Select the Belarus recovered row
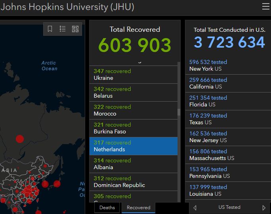The image size is (271, 214). pos(134,93)
